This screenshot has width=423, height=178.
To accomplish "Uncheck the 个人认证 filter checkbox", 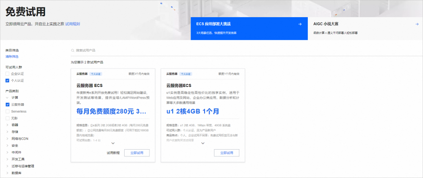I will click(8, 81).
